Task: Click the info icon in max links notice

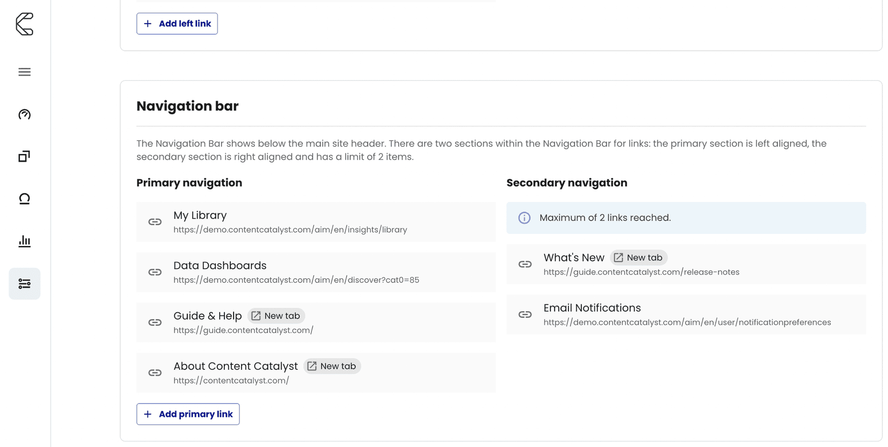Action: [524, 218]
